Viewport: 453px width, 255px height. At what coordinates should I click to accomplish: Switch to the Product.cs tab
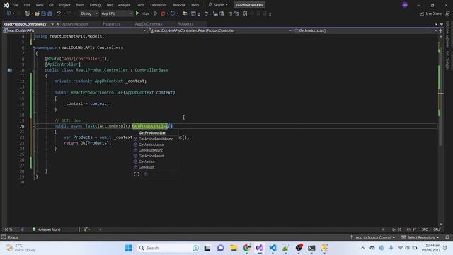point(185,24)
